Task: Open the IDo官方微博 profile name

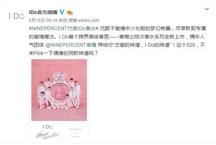Action: click(x=43, y=12)
